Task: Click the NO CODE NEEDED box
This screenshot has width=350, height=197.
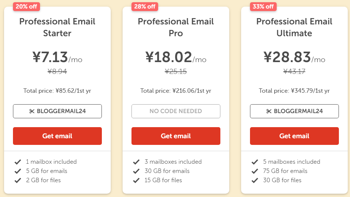Action: (x=176, y=111)
